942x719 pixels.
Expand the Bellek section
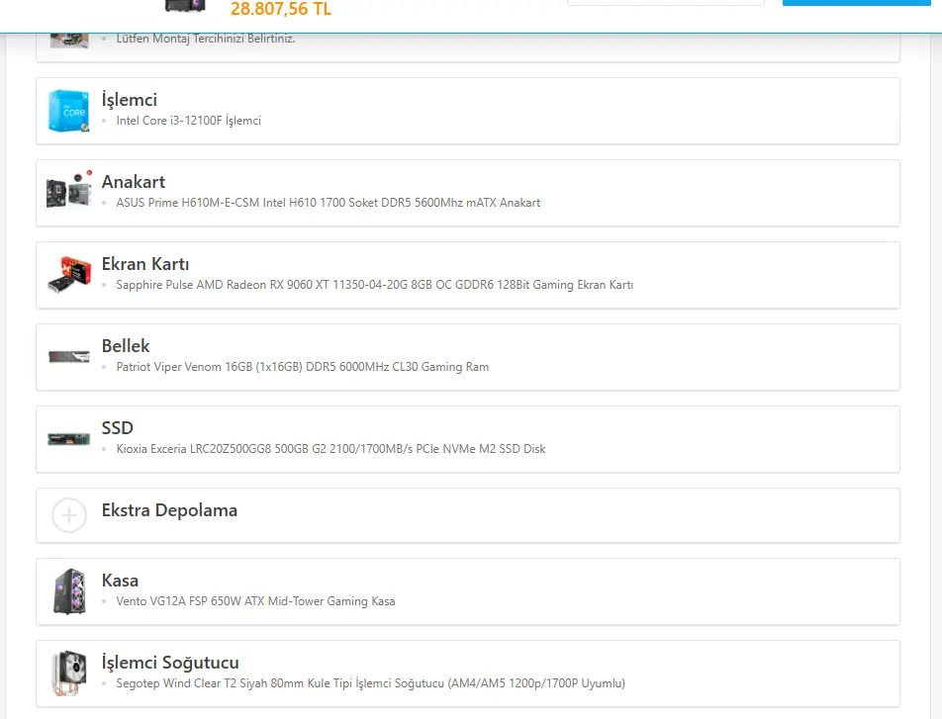pos(126,346)
